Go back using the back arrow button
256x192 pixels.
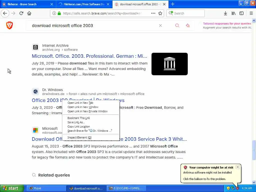[x=5, y=13]
